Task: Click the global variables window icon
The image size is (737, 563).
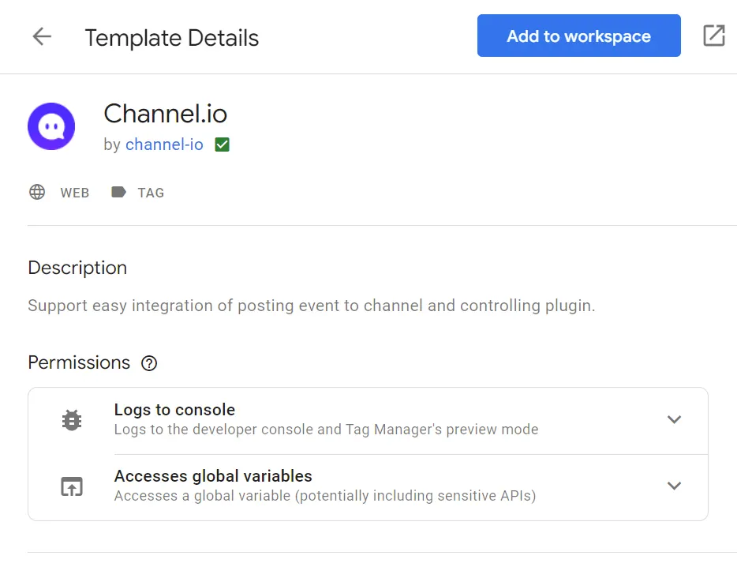Action: 72,486
